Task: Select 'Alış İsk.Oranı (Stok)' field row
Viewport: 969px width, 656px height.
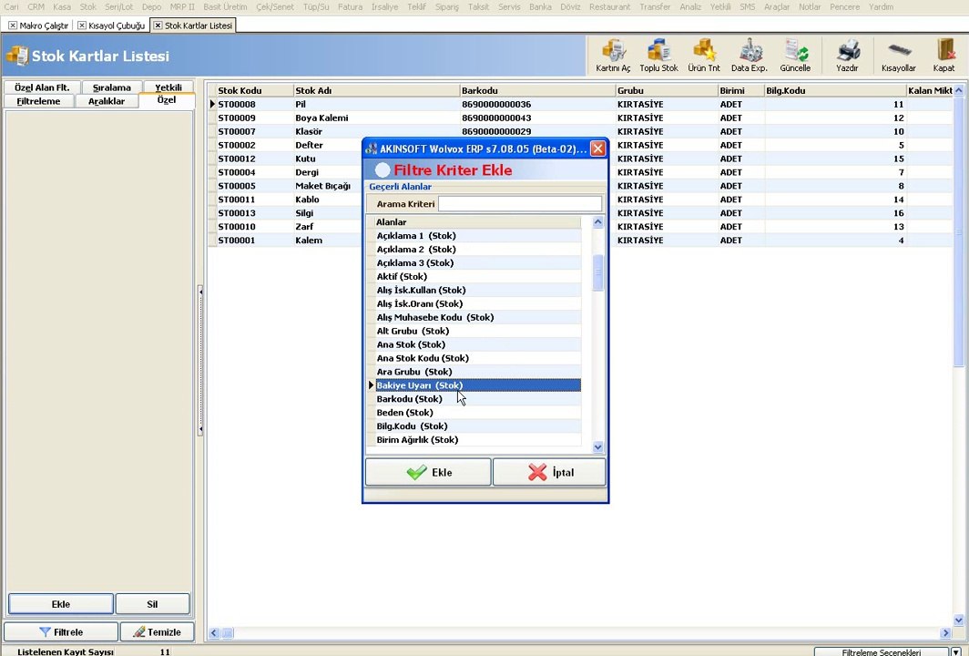Action: 478,303
